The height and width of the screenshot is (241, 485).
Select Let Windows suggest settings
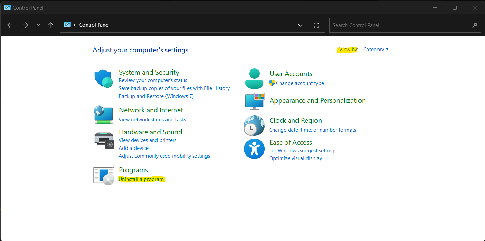(x=303, y=151)
